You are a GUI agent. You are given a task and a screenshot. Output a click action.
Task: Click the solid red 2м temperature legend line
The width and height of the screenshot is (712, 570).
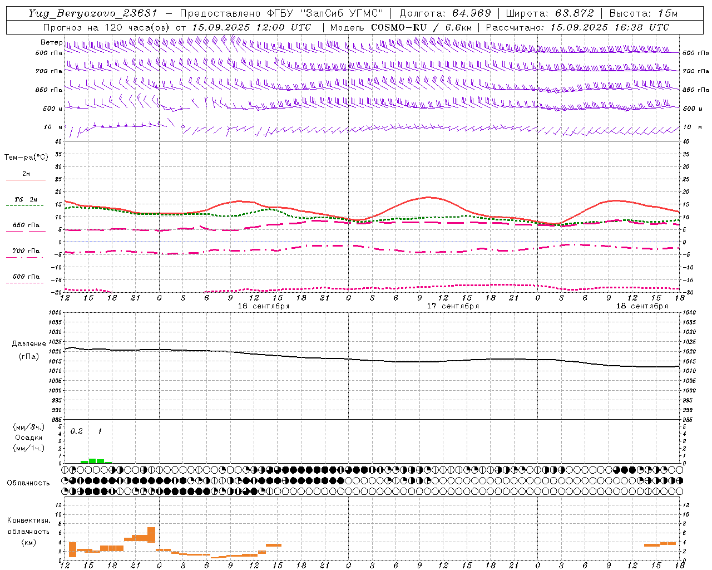click(x=26, y=180)
